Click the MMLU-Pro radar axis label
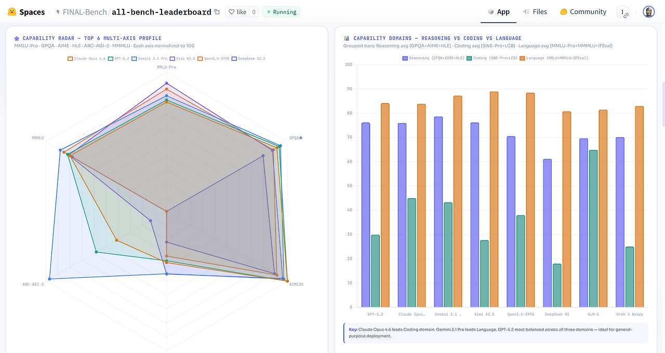665x353 pixels. (x=167, y=67)
